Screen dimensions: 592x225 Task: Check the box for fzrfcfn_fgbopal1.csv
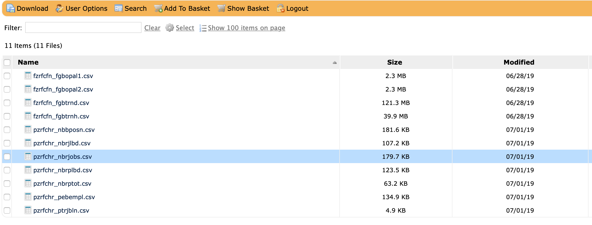point(7,76)
